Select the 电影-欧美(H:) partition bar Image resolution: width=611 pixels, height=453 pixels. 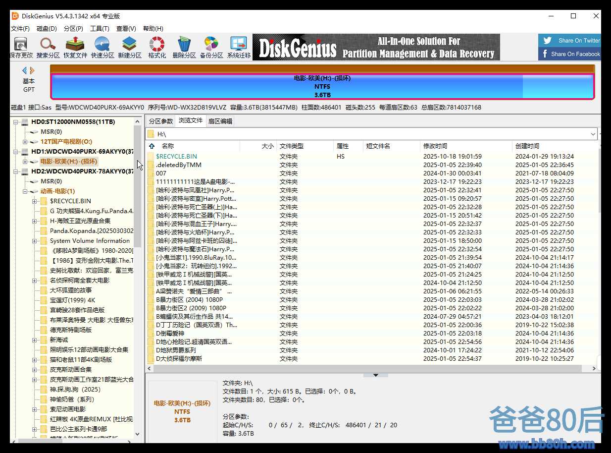(x=322, y=87)
